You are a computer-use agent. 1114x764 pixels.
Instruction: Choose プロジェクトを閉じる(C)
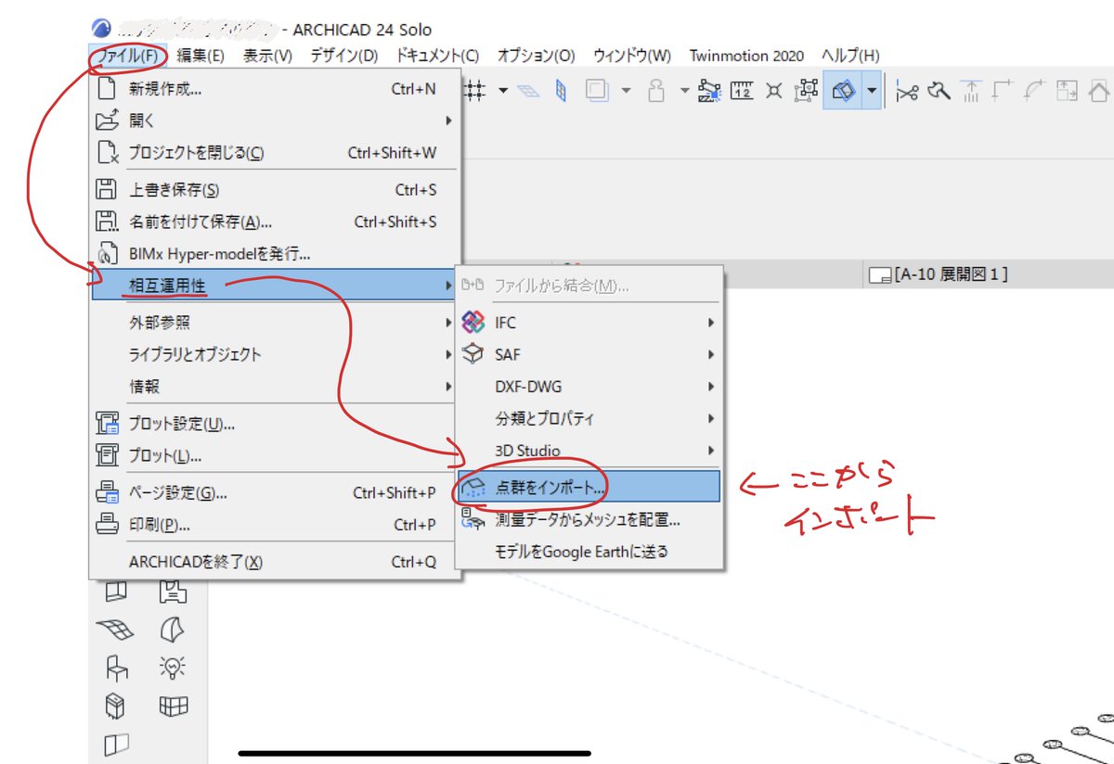(x=275, y=152)
